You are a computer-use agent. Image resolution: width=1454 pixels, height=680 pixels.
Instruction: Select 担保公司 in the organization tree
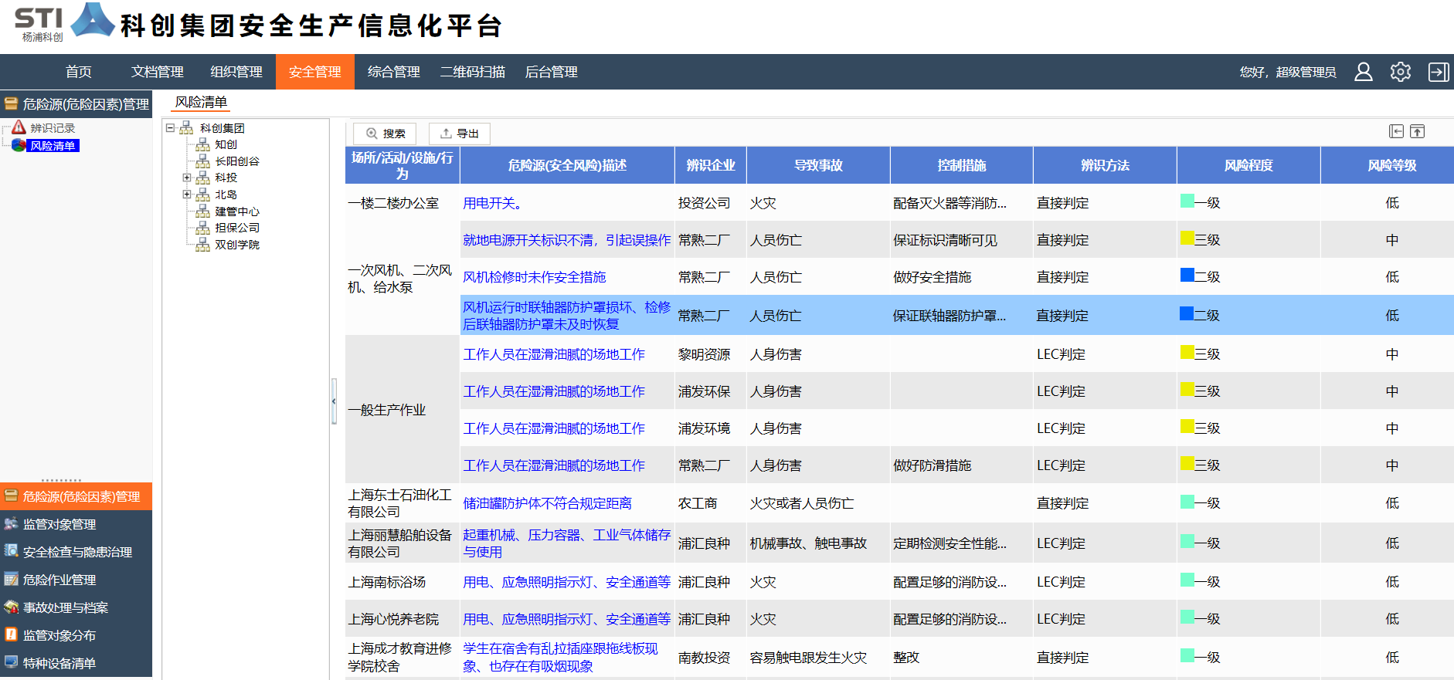coord(236,228)
